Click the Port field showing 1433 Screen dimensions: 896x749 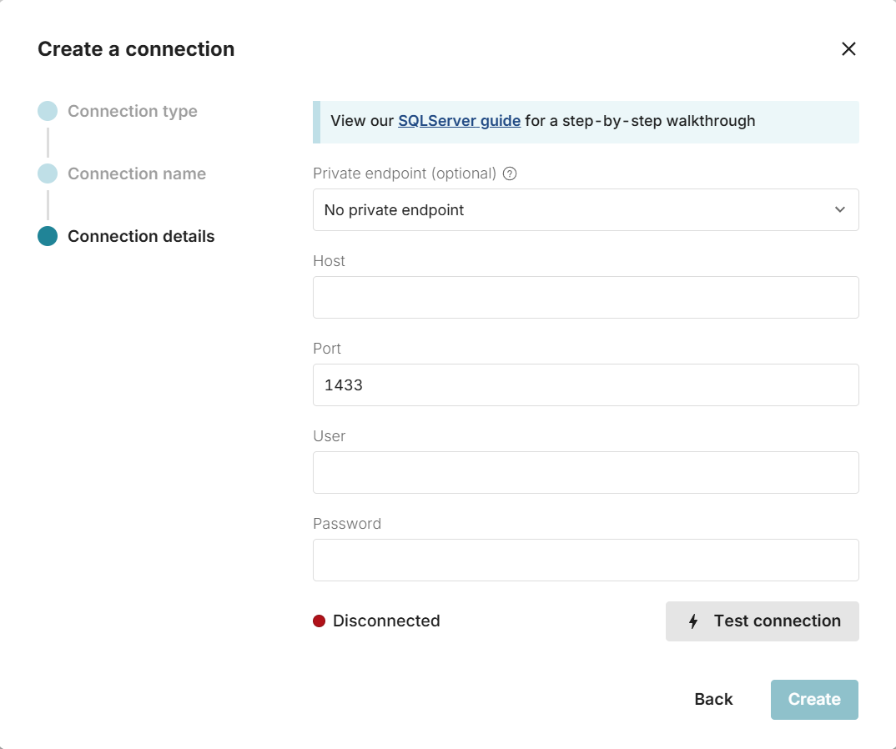tap(586, 385)
